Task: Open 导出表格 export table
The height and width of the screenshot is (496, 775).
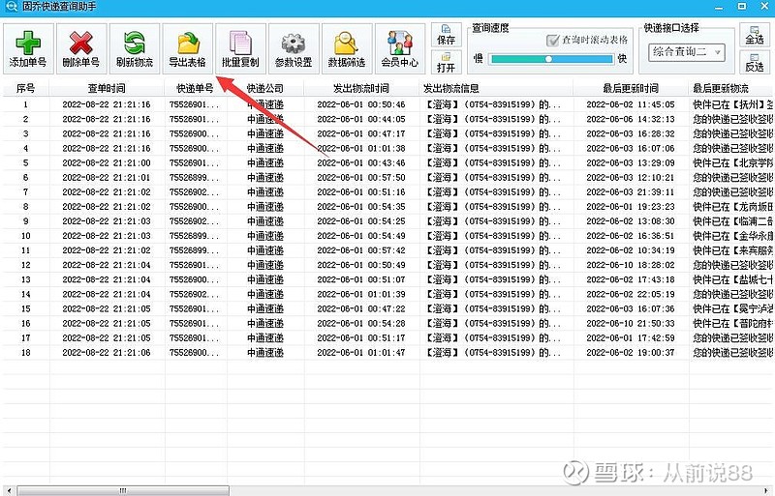Action: [x=187, y=48]
